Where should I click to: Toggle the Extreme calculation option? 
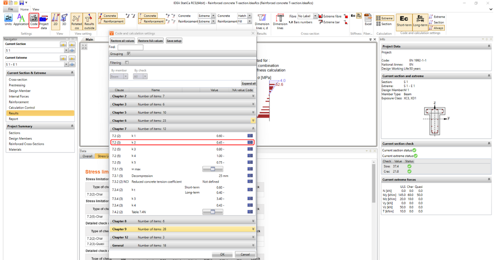pyautogui.click(x=384, y=18)
